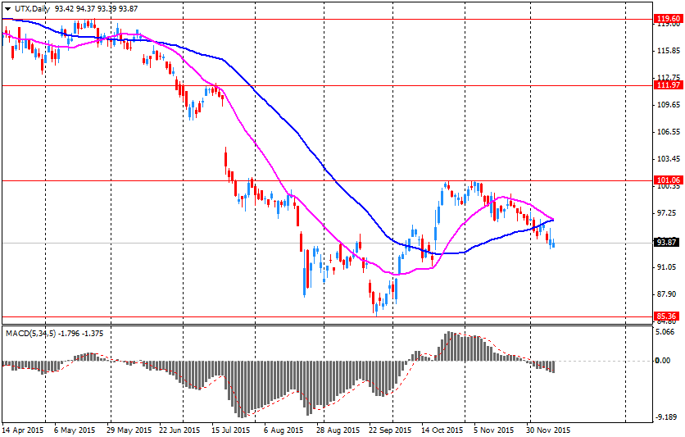The image size is (685, 437).
Task: Click the 85.36 support level label
Action: [x=667, y=316]
